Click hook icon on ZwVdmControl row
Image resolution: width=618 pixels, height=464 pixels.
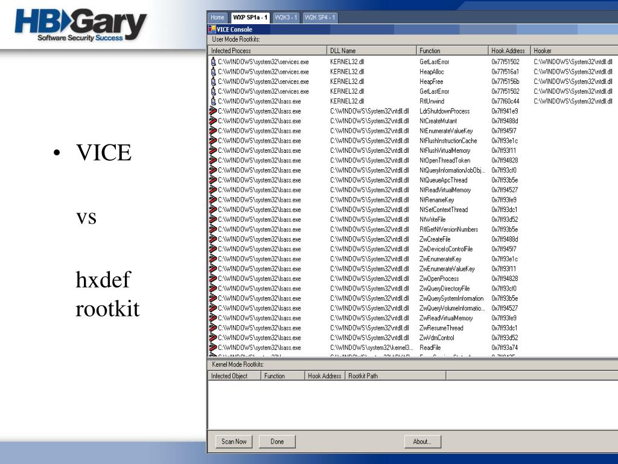click(x=213, y=338)
